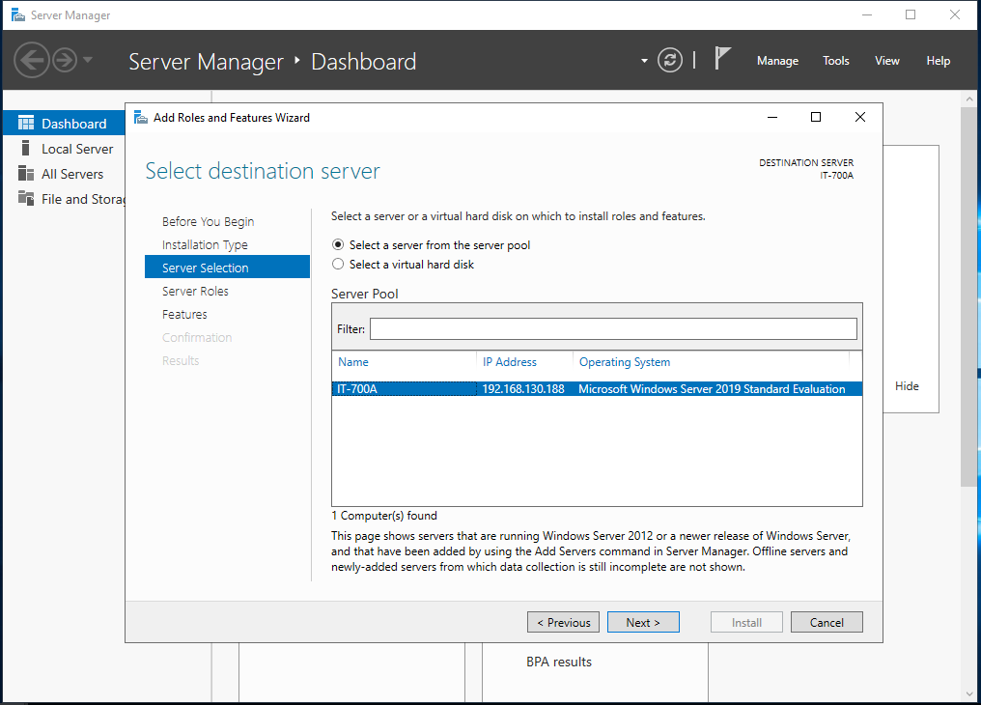Viewport: 981px width, 705px height.
Task: Click the Server Manager forward arrow
Action: (x=65, y=61)
